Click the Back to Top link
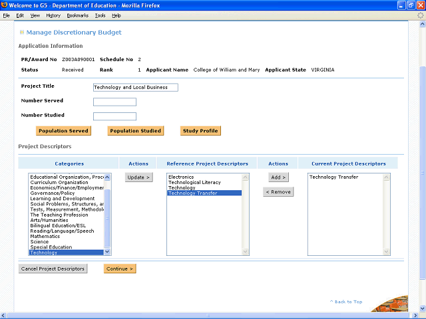426x319 pixels. [x=346, y=302]
